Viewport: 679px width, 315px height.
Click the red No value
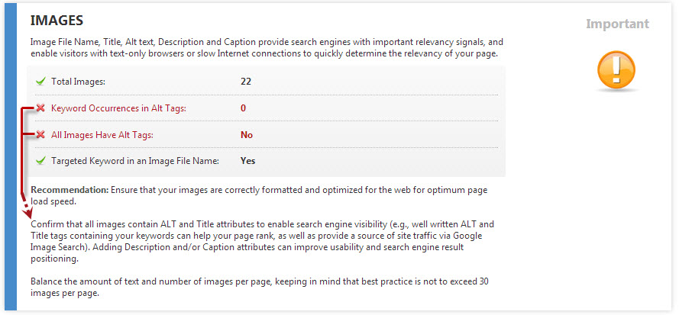pyautogui.click(x=247, y=135)
